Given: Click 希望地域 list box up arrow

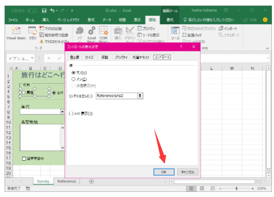Looking at the screenshot, I should [62, 128].
